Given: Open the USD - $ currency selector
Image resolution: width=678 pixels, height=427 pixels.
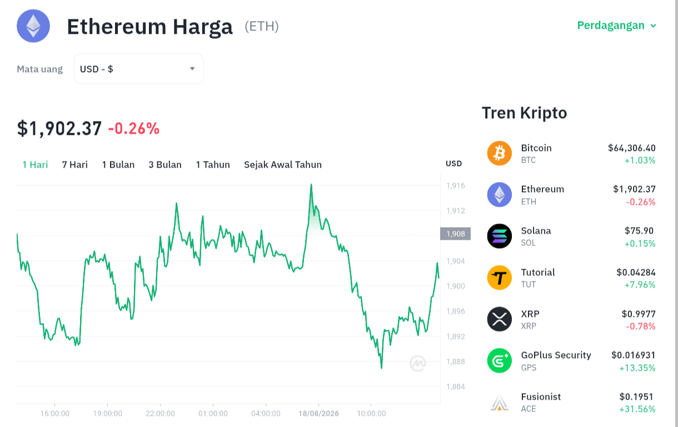Looking at the screenshot, I should (x=139, y=69).
